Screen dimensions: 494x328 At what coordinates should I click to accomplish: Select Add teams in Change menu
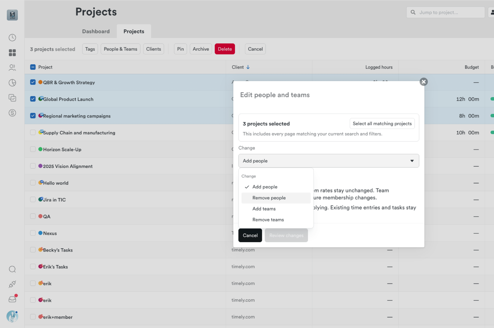pos(276,209)
